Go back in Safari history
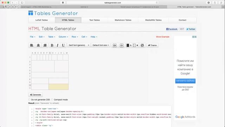Image resolution: width=225 pixels, height=127 pixels. 13,3
